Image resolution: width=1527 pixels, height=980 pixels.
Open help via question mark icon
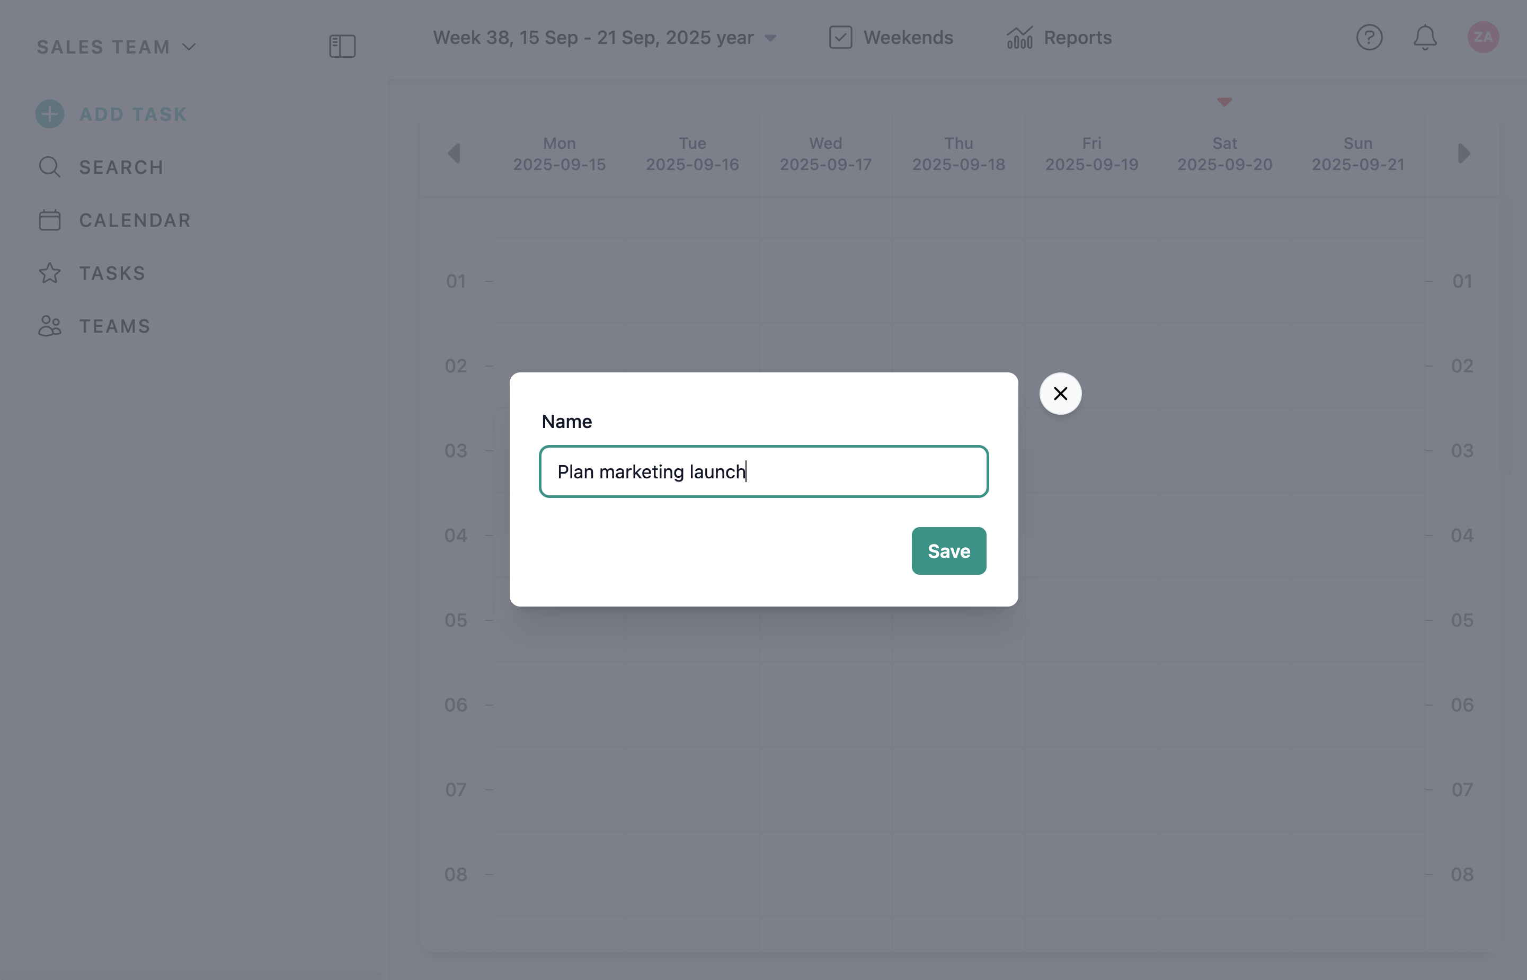(1369, 38)
